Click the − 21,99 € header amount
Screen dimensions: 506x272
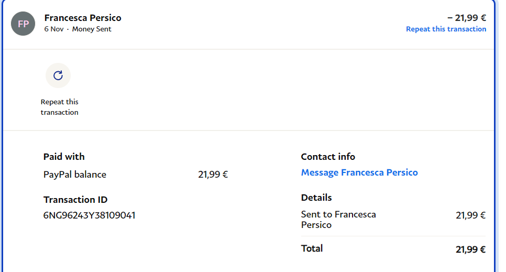pos(467,17)
